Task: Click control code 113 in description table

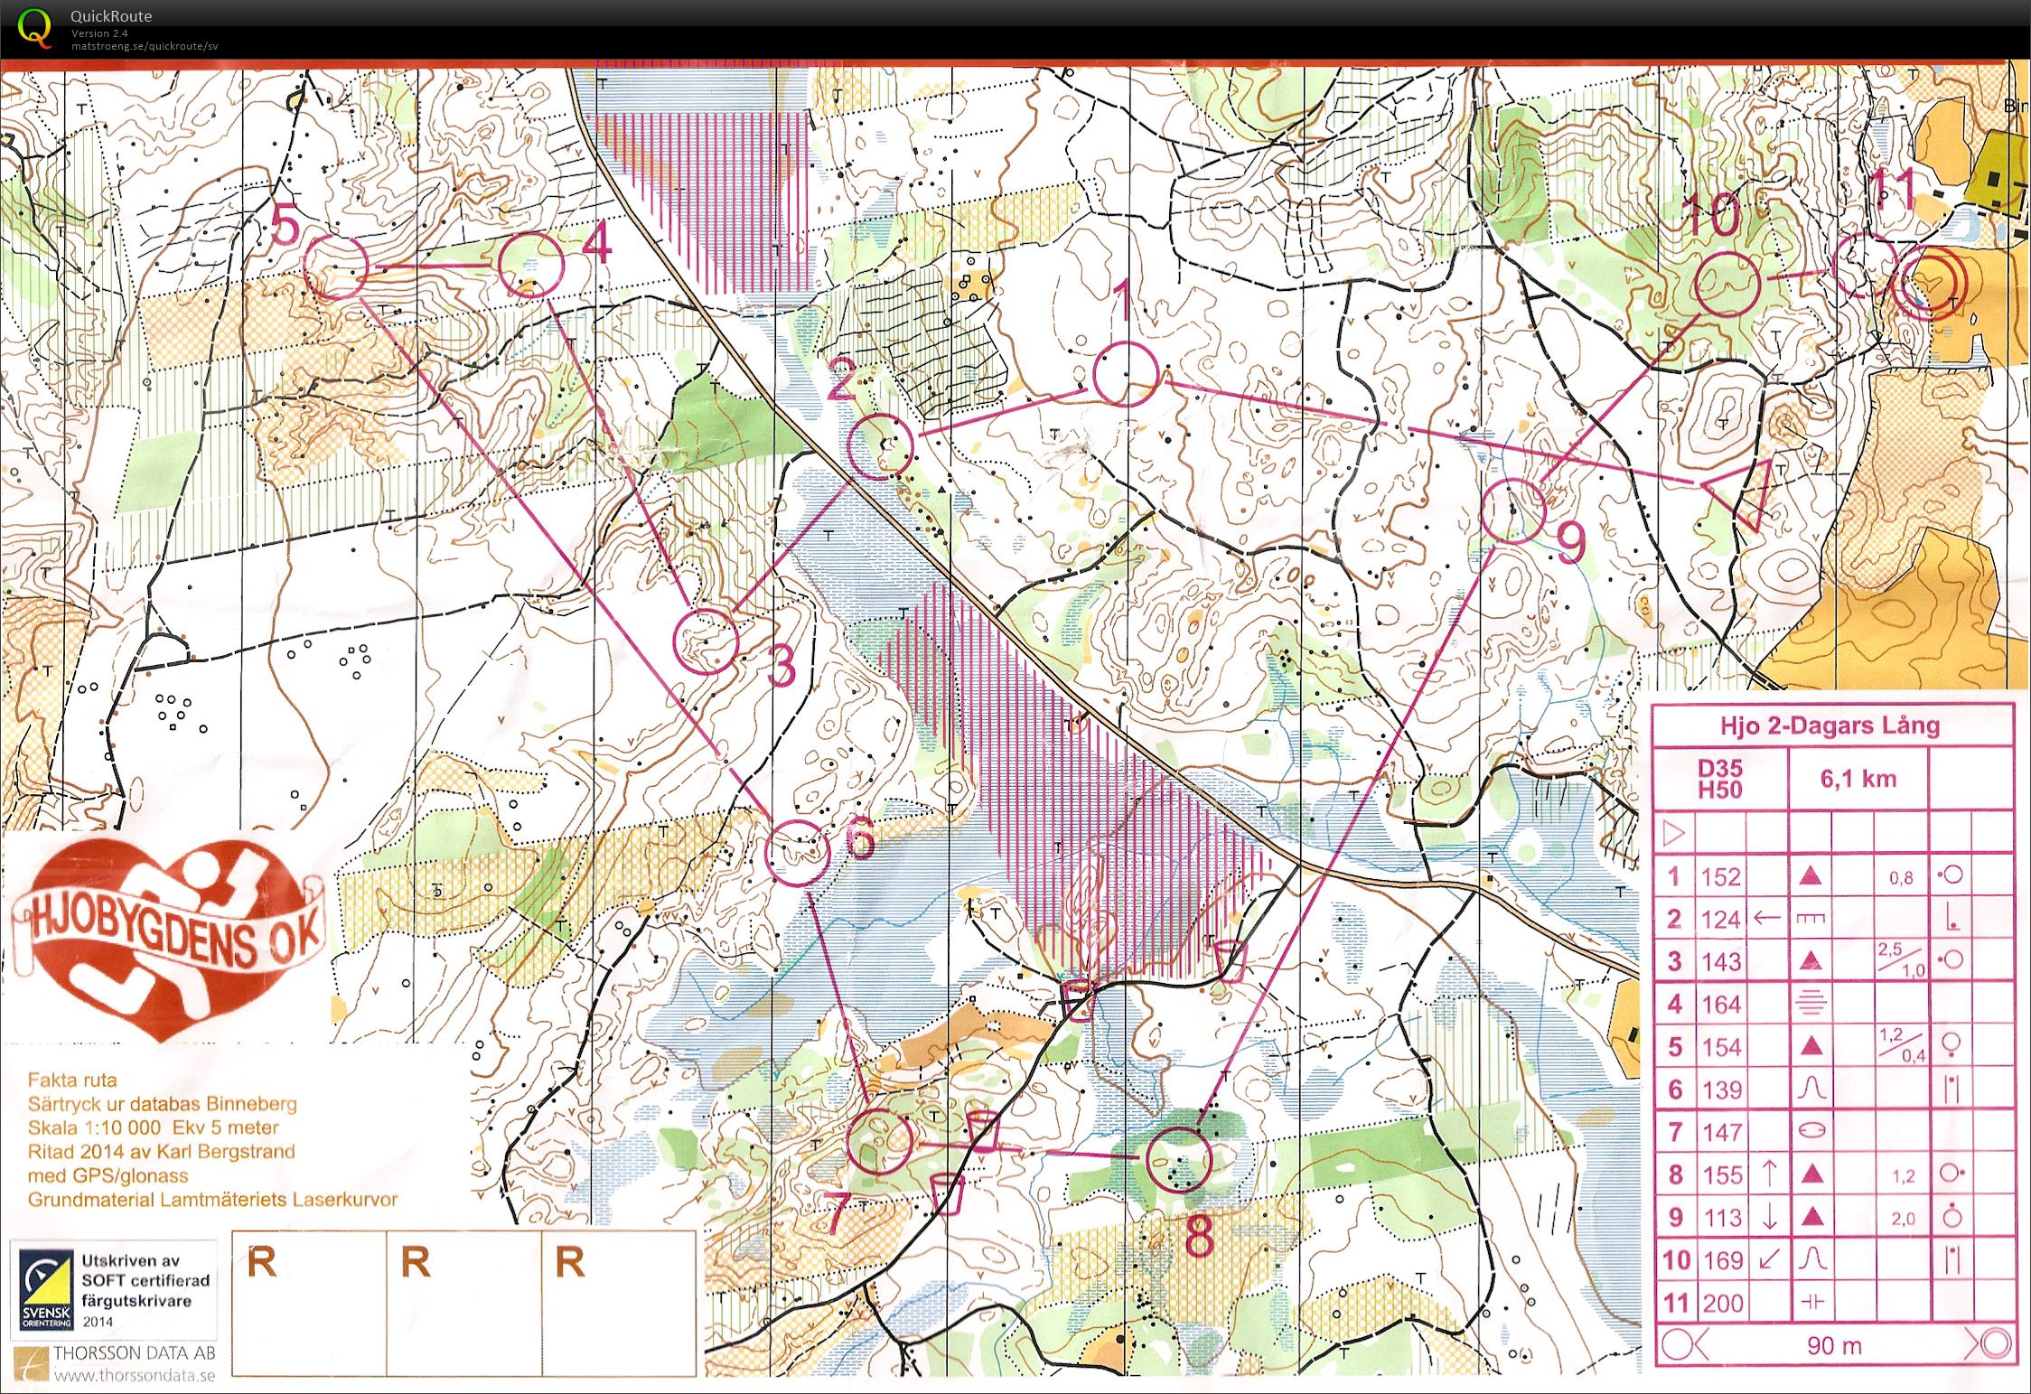Action: [1720, 1217]
